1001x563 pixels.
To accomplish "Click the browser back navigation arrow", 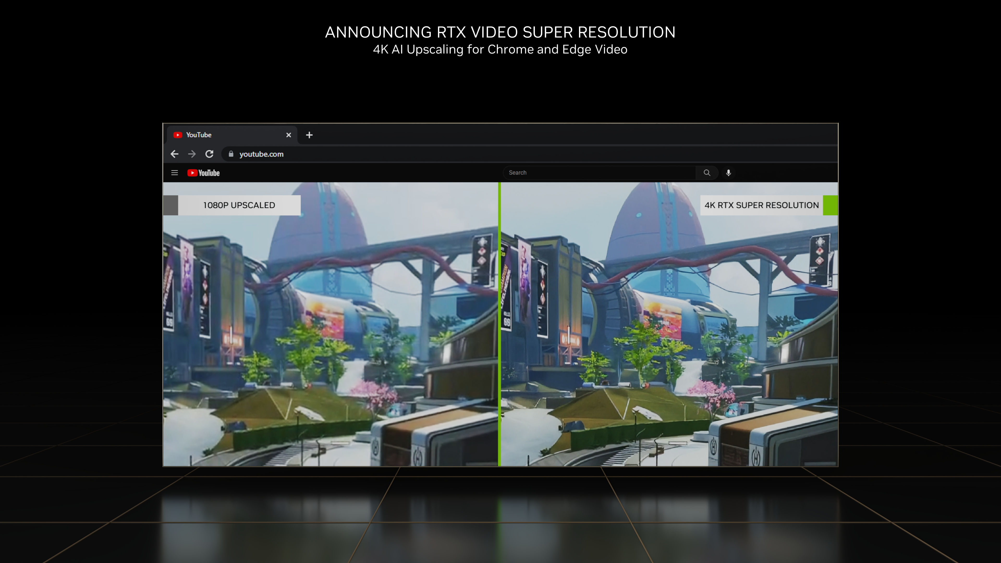I will point(174,154).
